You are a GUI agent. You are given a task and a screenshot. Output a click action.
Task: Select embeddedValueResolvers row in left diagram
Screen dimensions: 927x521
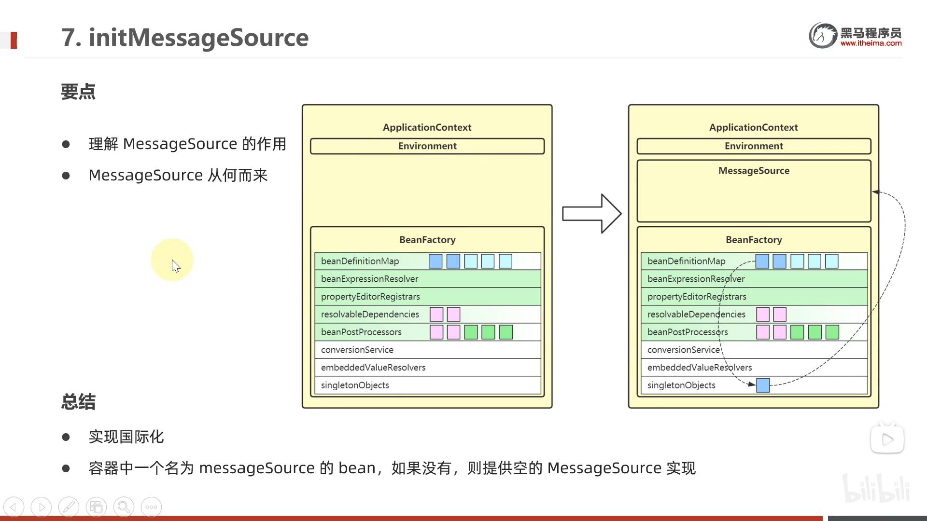pyautogui.click(x=428, y=368)
